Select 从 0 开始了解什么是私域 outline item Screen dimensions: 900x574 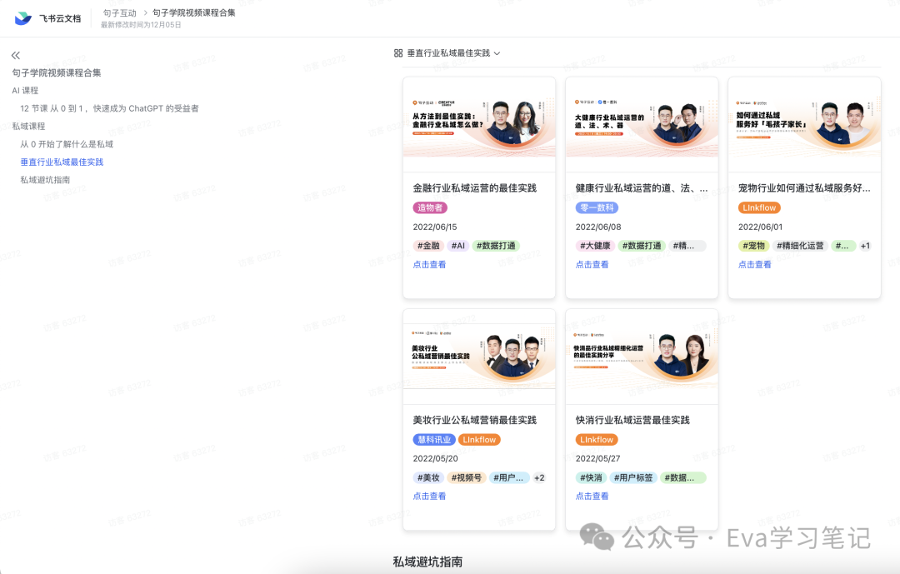tap(67, 144)
